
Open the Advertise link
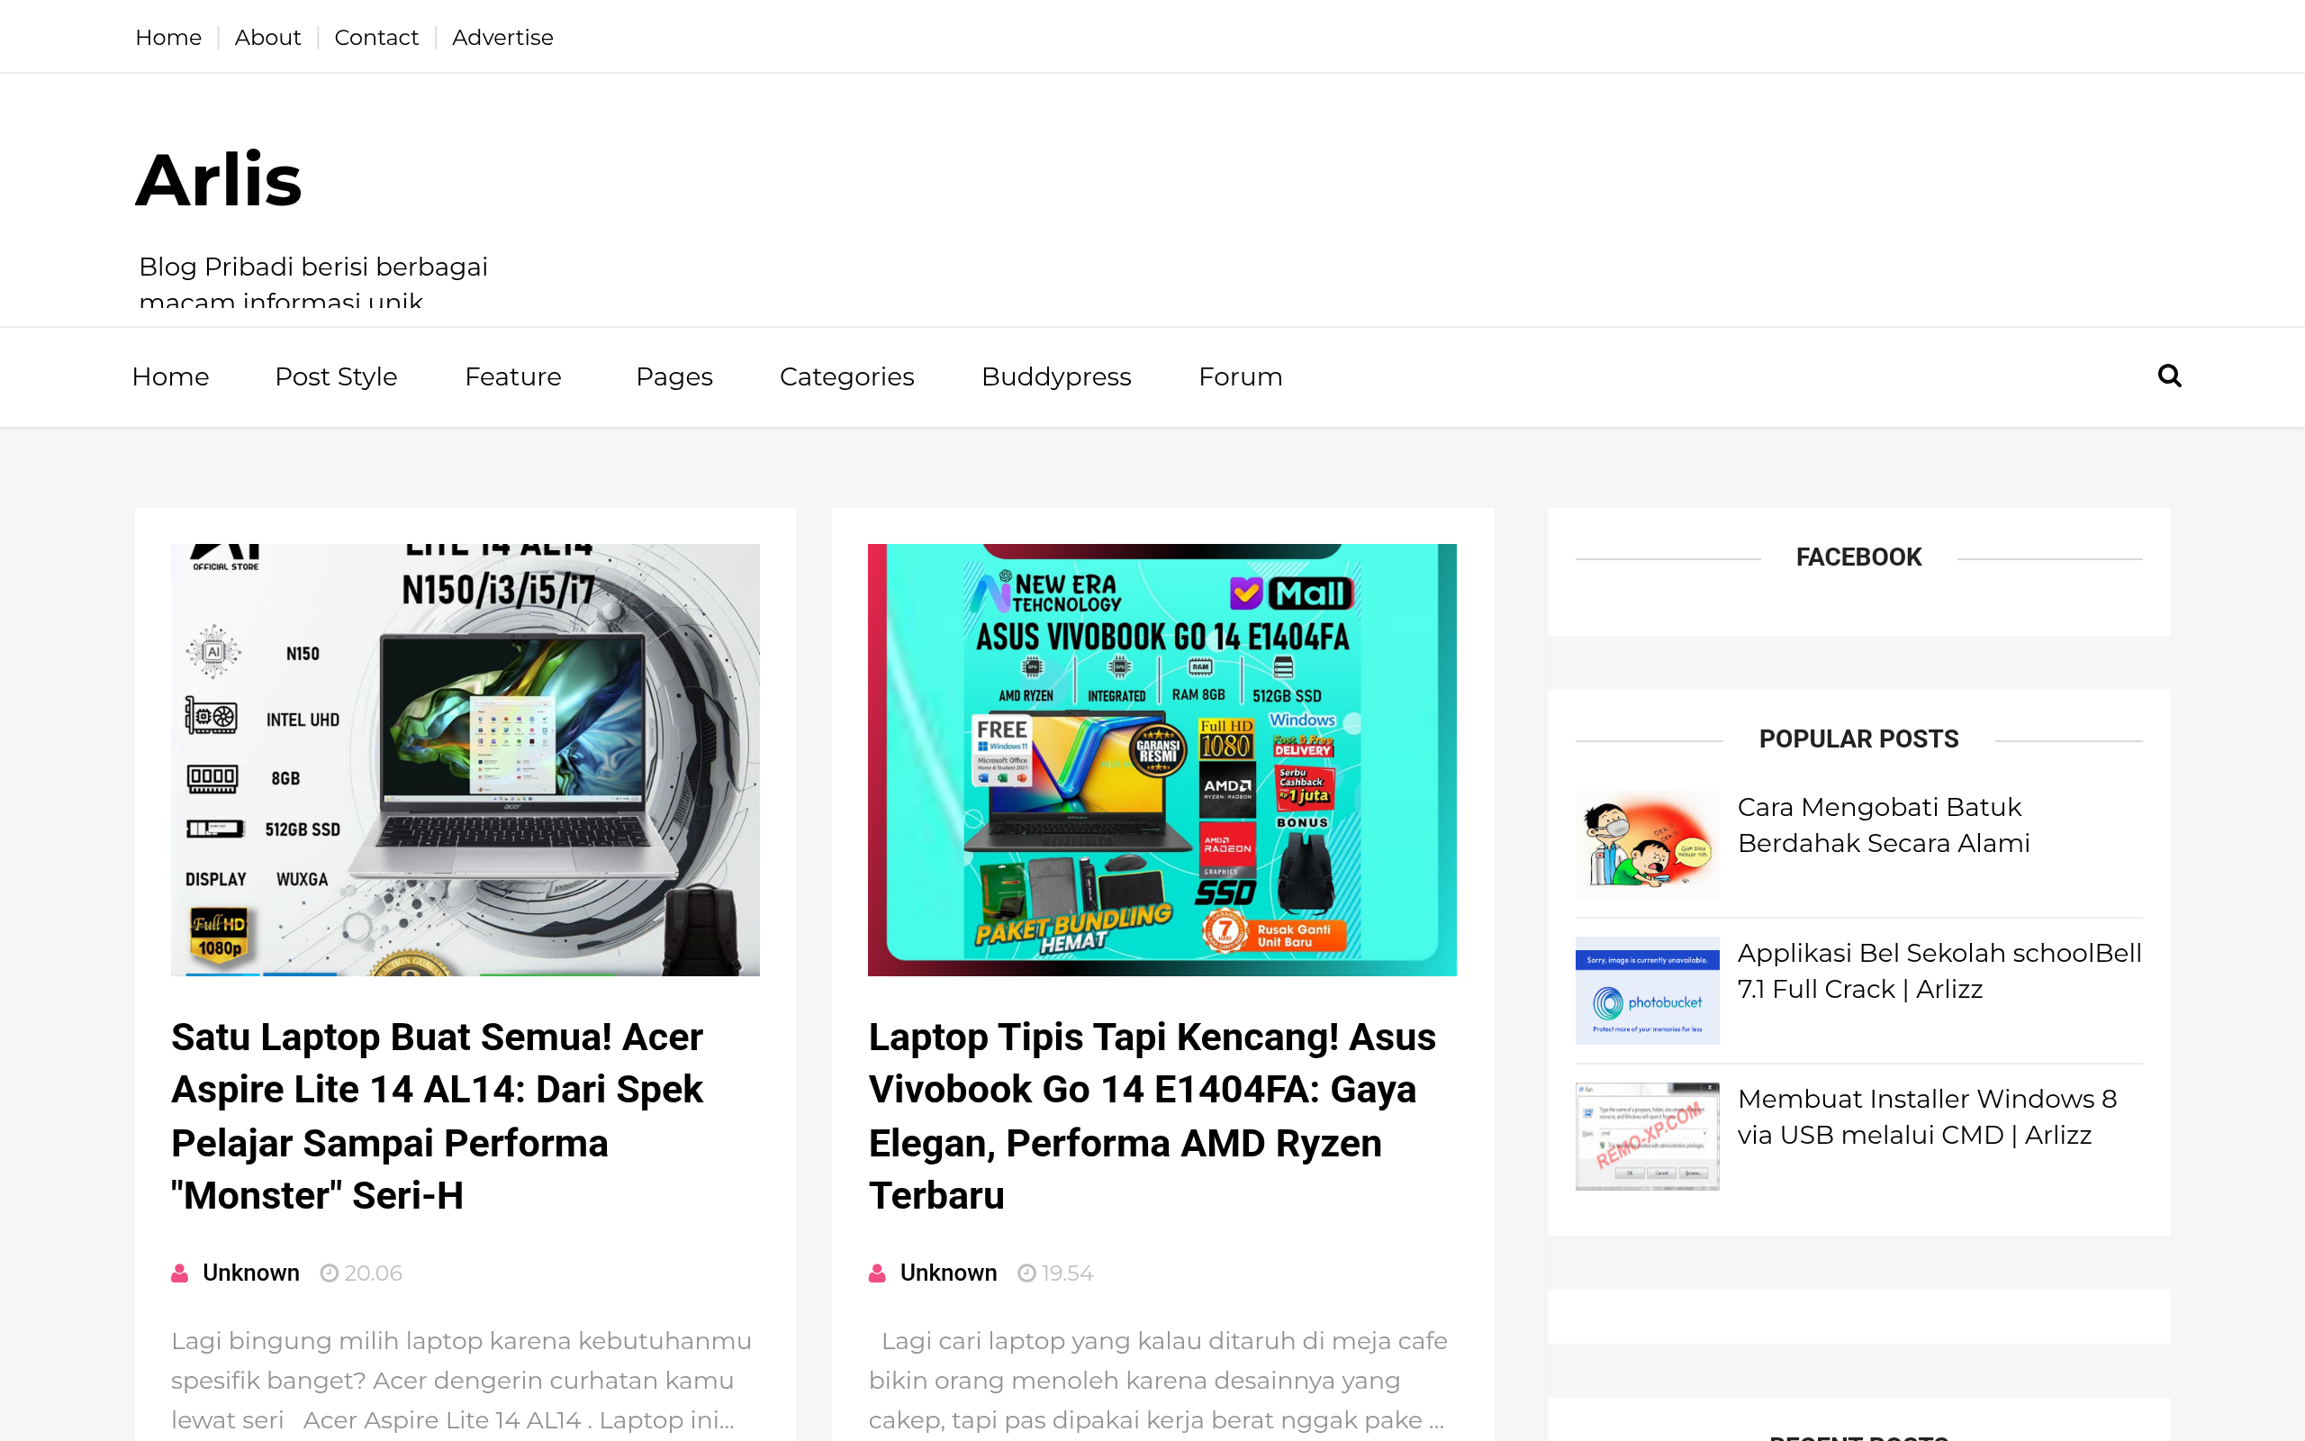tap(502, 37)
